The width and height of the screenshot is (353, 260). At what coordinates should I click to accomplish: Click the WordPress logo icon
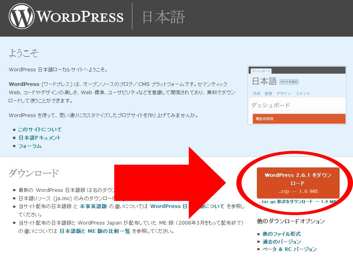click(x=22, y=16)
